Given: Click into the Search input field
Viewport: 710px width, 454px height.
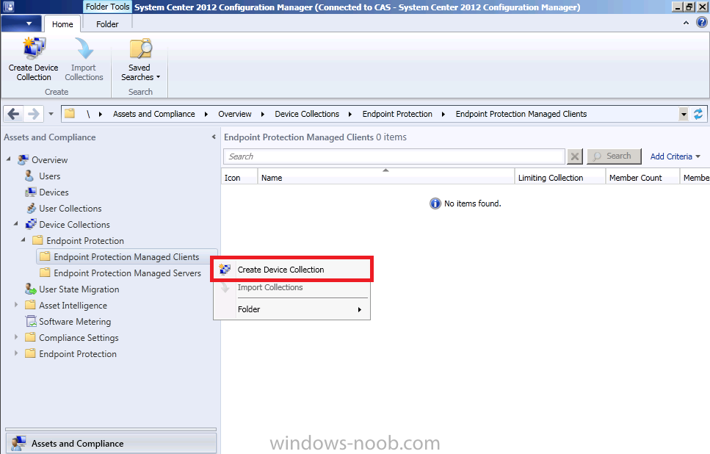Looking at the screenshot, I should [394, 156].
